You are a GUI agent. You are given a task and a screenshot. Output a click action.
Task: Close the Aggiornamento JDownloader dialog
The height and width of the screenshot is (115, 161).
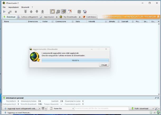106,49
